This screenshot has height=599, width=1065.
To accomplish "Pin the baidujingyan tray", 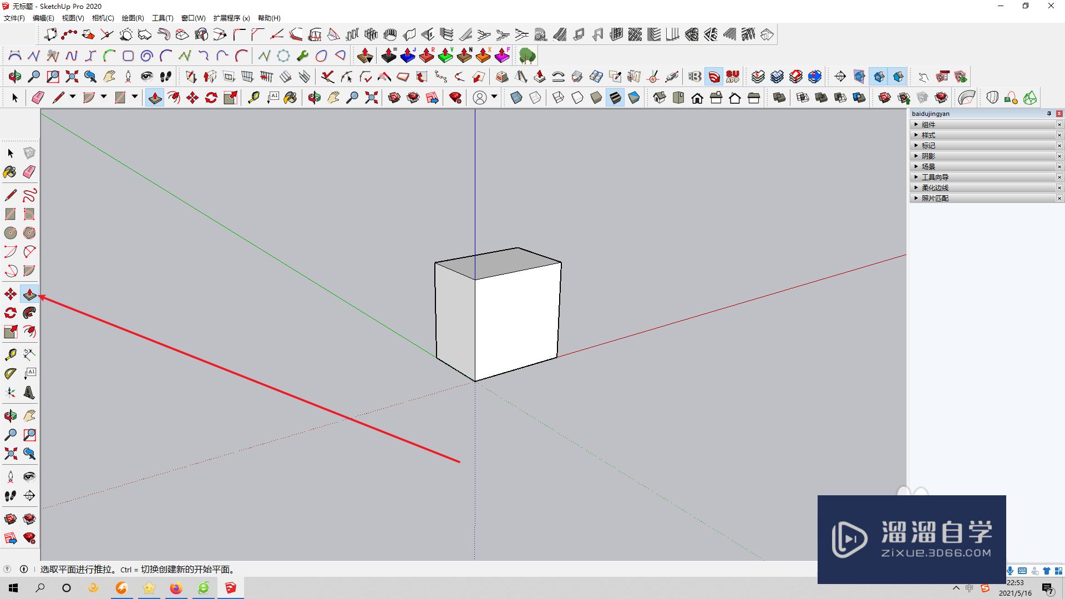I will (1049, 114).
